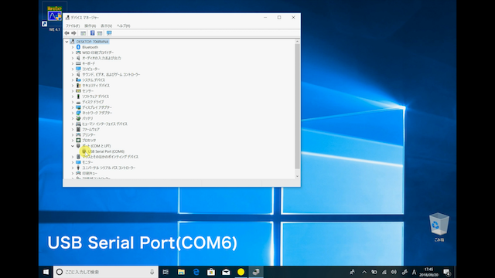Select USB Serial Port (COM6) entry

coord(106,151)
